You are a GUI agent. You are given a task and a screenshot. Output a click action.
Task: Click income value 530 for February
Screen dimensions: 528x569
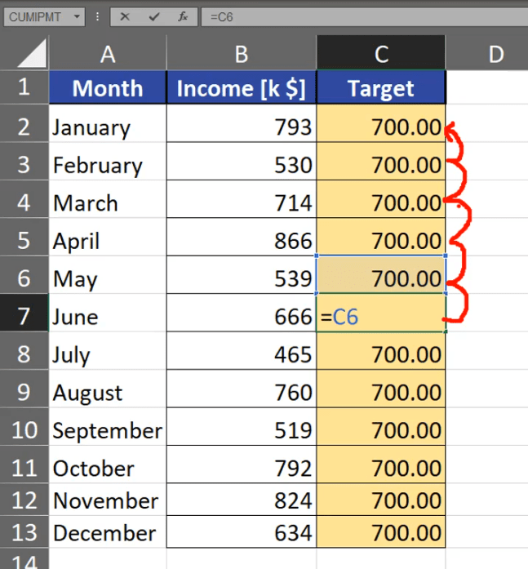[x=242, y=161]
